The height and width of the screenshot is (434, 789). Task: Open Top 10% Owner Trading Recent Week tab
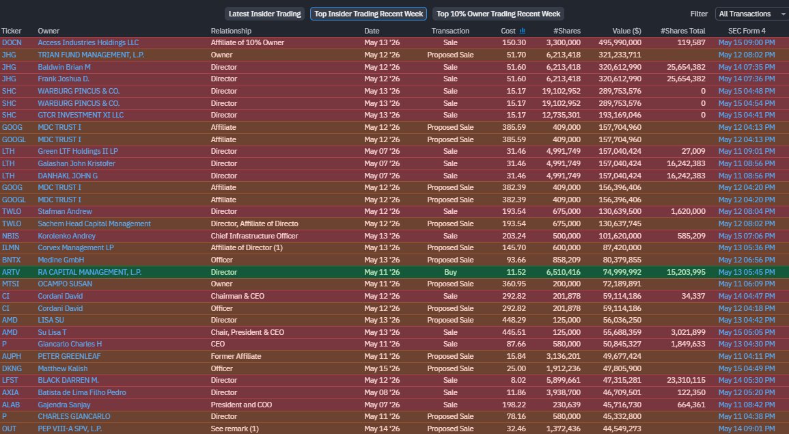pyautogui.click(x=498, y=14)
